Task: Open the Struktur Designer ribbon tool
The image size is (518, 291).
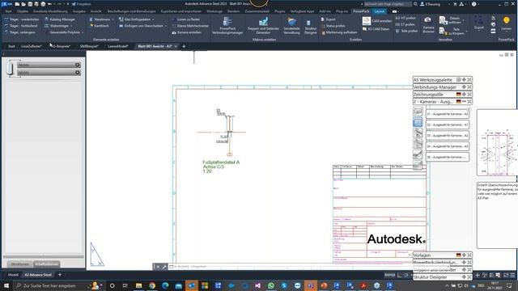Action: (x=311, y=27)
